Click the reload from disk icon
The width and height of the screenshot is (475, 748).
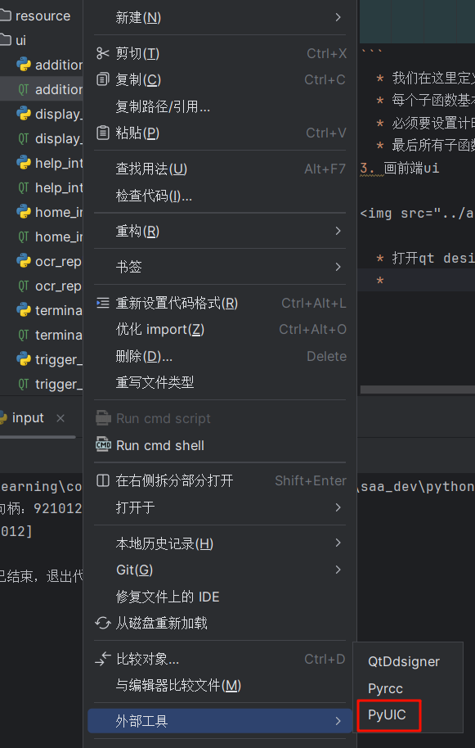pos(102,623)
